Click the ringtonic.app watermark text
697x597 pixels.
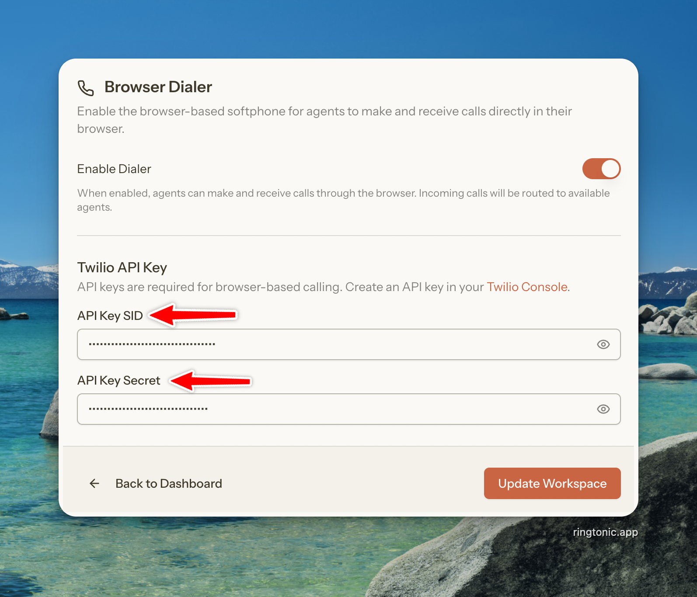click(x=606, y=532)
